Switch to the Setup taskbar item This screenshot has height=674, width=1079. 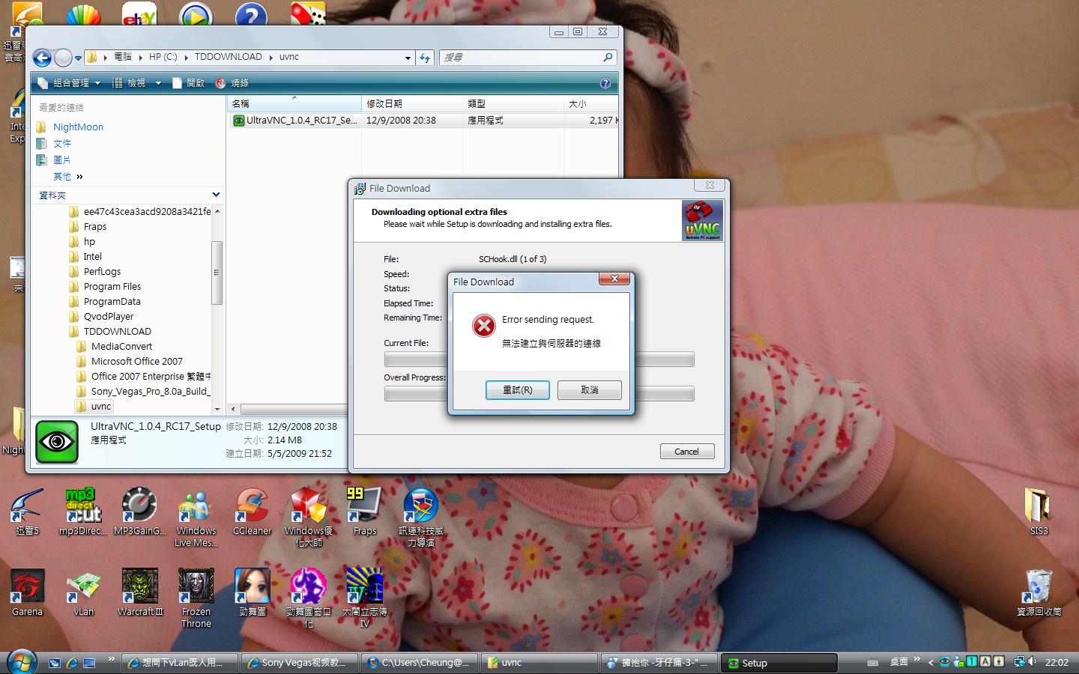click(779, 663)
